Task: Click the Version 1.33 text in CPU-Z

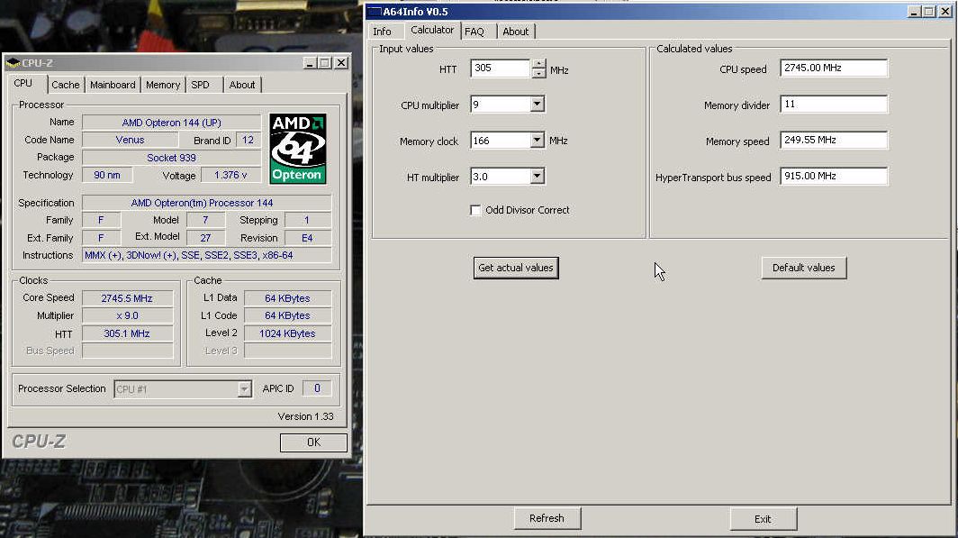Action: point(305,416)
